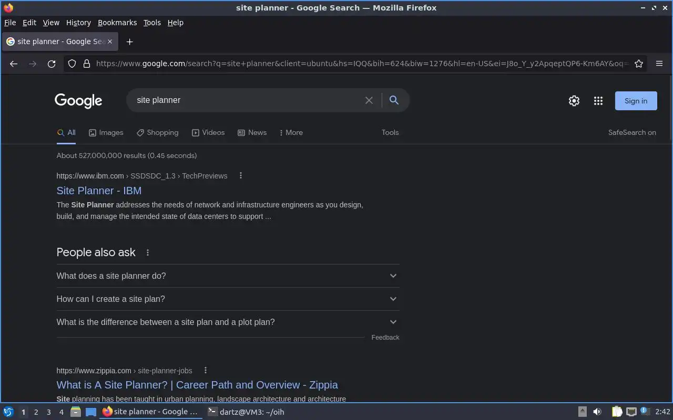Open the Tools search options
673x420 pixels.
[390, 132]
